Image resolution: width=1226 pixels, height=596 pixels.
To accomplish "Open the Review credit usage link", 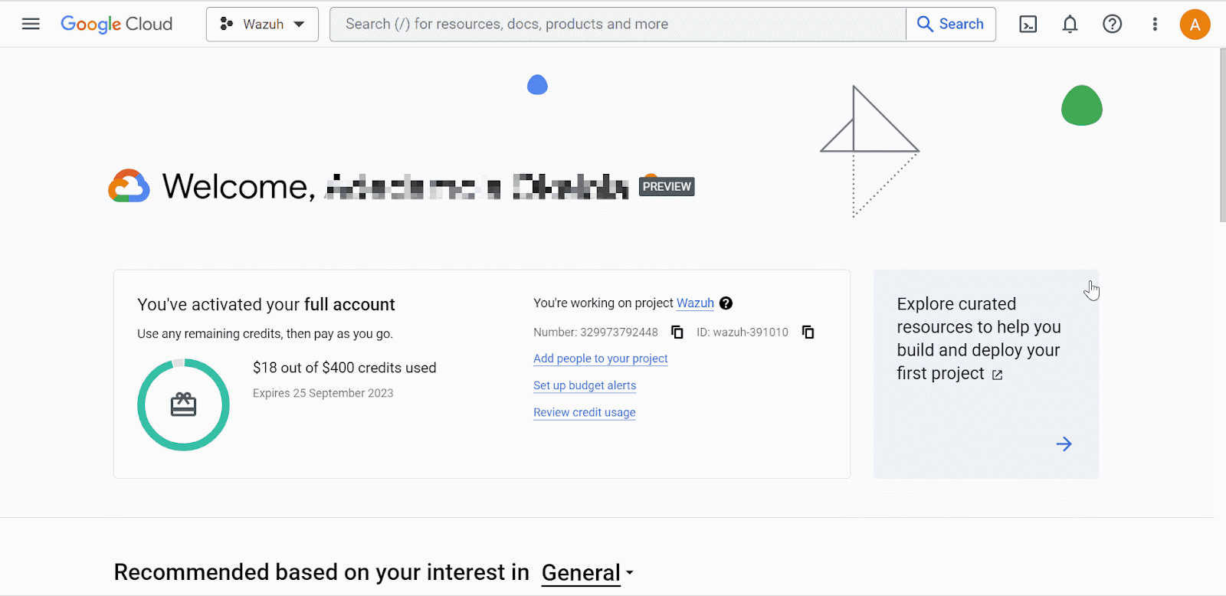I will pyautogui.click(x=584, y=412).
